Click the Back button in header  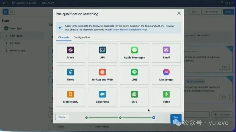[x=194, y=12]
